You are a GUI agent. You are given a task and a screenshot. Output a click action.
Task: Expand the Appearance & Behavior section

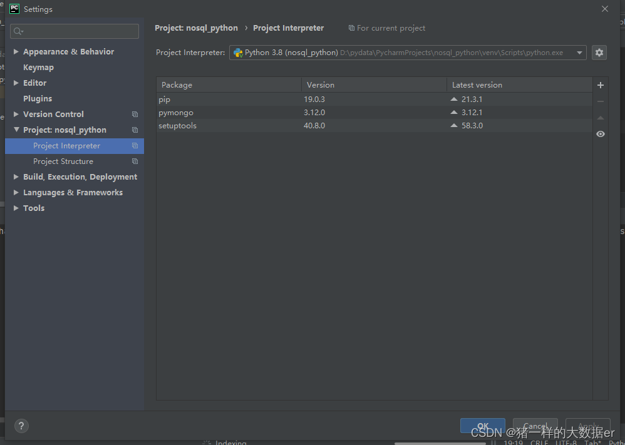[16, 51]
